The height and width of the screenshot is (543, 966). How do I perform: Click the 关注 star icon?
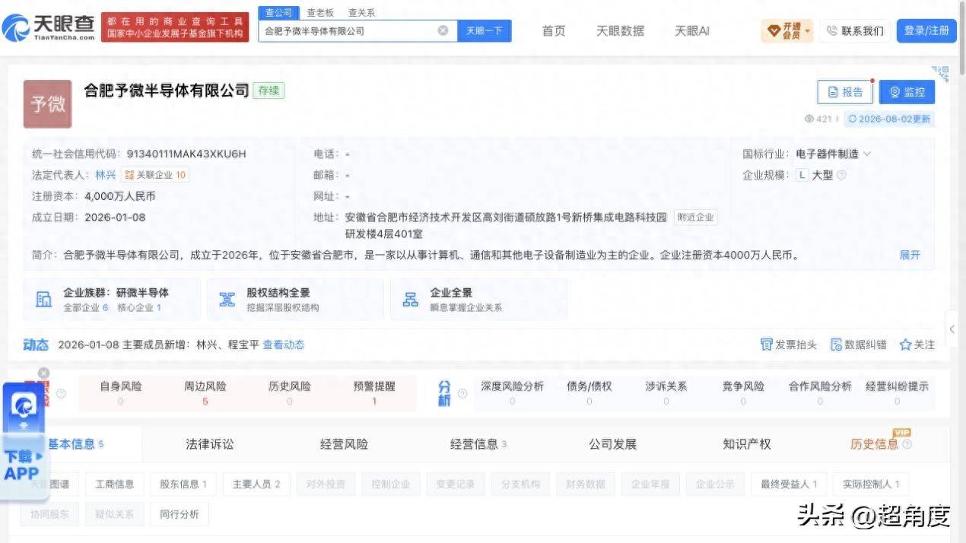coord(905,345)
